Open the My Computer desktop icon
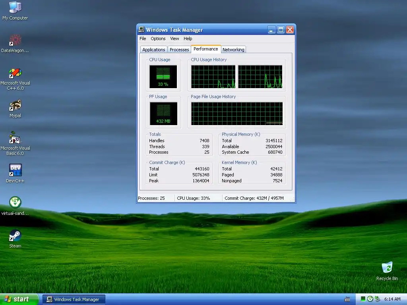The image size is (407, 305). [x=15, y=11]
